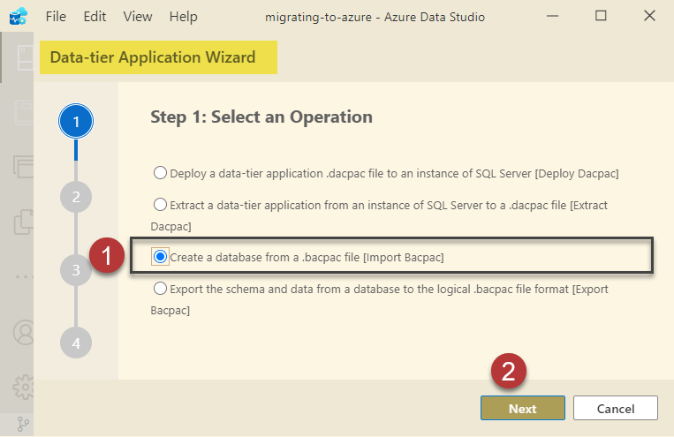Open the View menu

(x=138, y=17)
